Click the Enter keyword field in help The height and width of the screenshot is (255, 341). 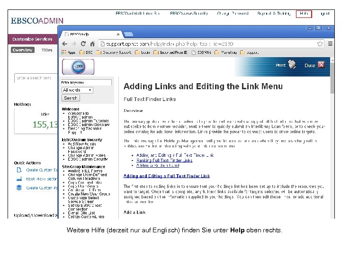(86, 82)
